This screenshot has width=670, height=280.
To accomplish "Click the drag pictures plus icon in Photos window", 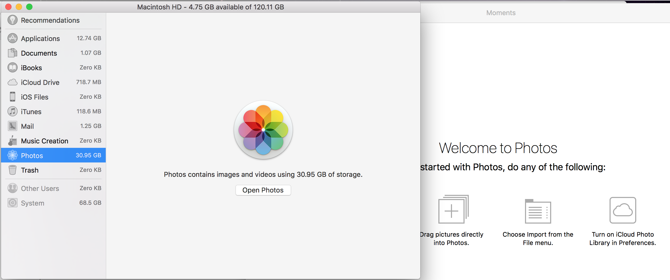I will click(x=454, y=209).
